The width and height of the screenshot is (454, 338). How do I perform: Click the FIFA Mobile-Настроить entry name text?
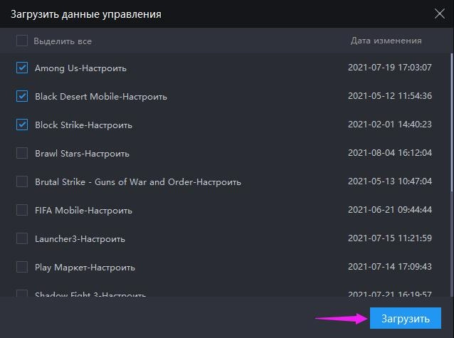(x=83, y=211)
